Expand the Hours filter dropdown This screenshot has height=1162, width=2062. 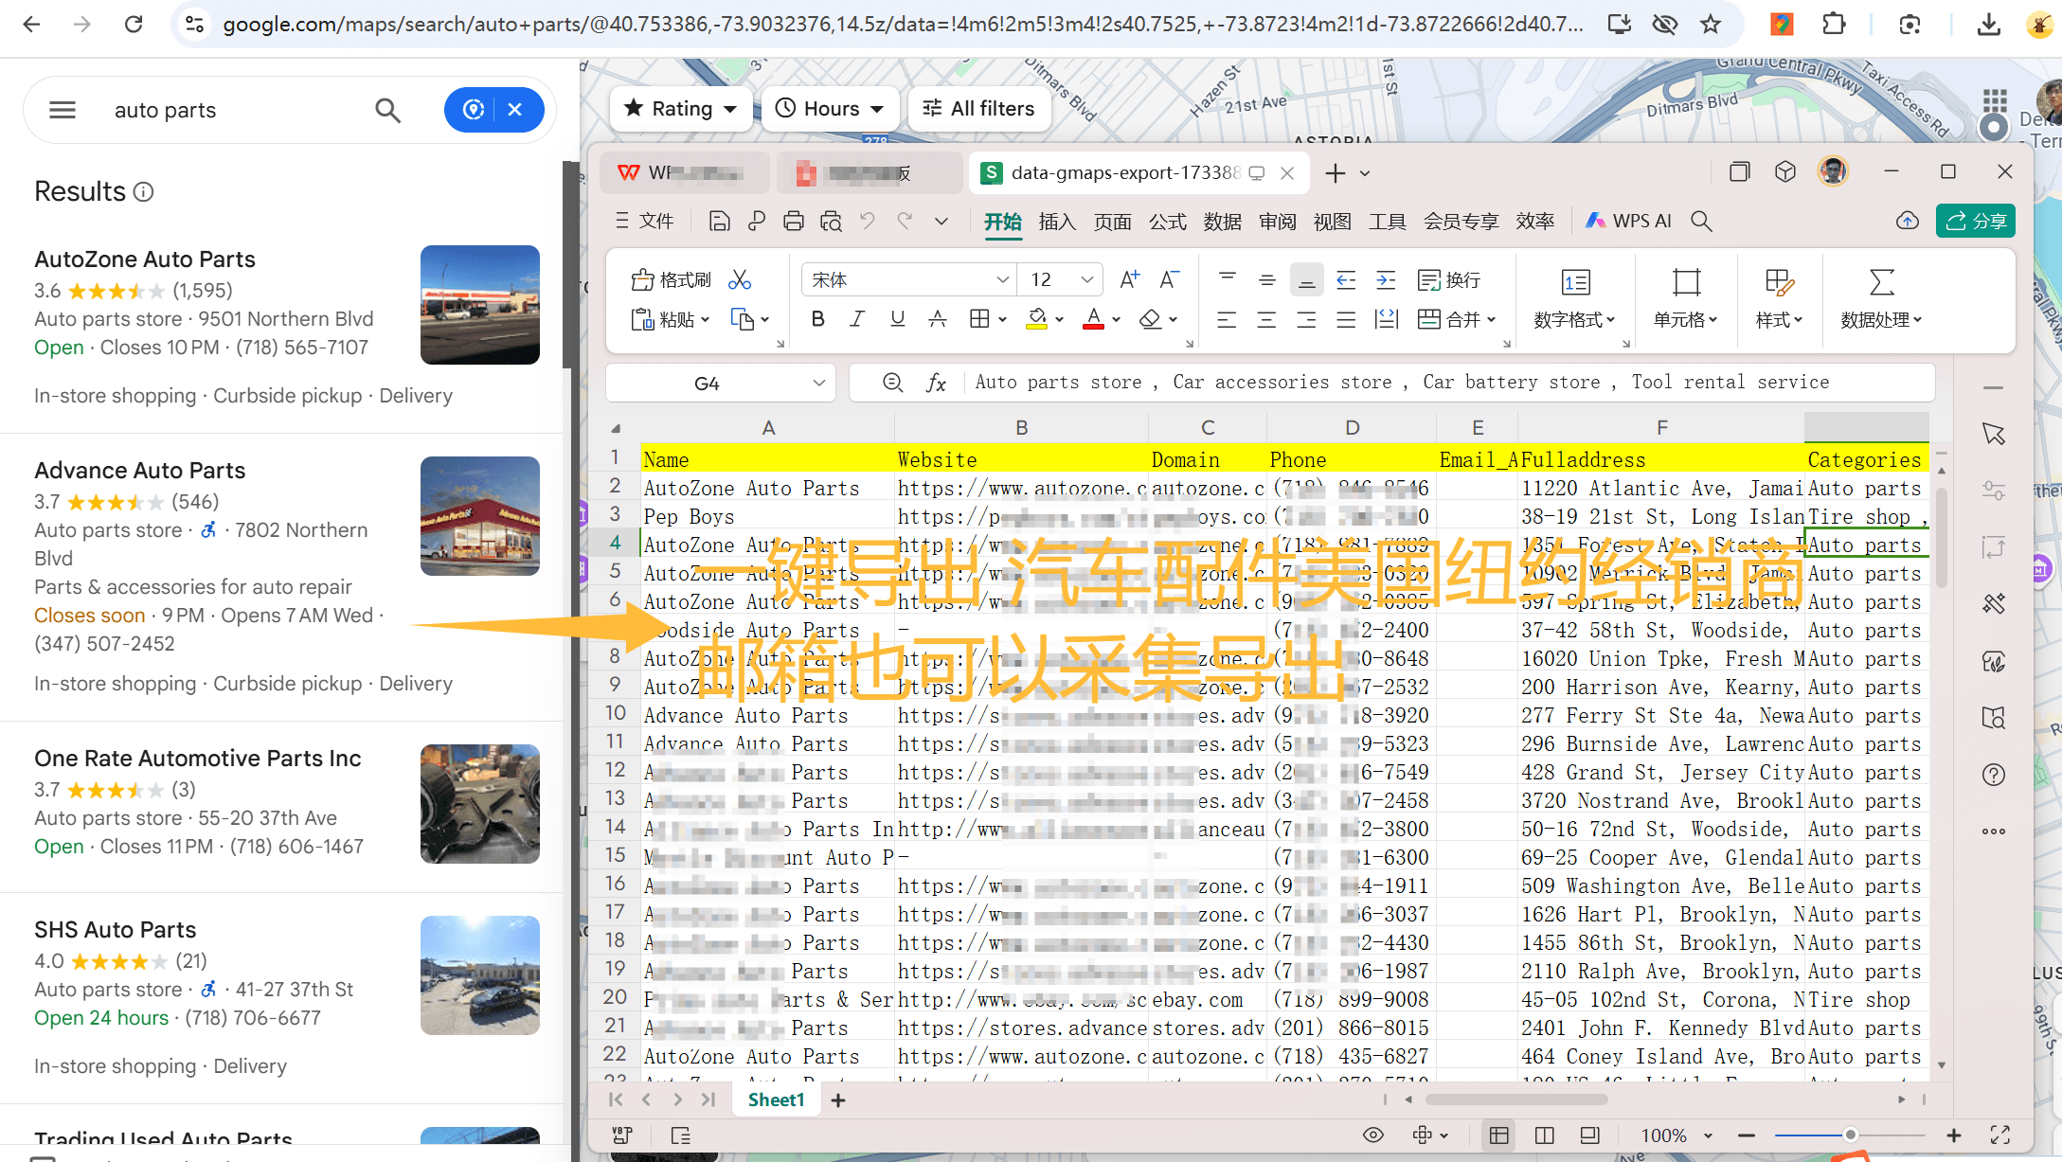831,109
